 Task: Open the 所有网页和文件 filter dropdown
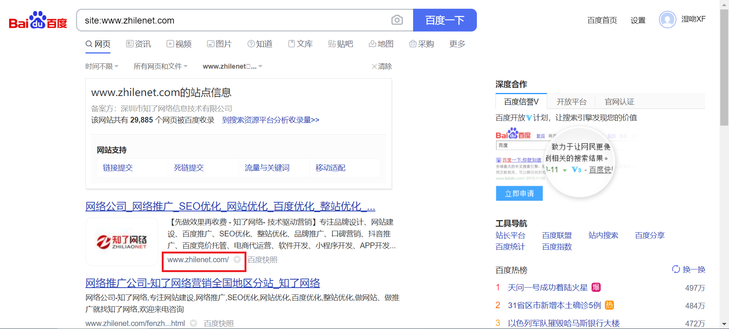click(161, 66)
